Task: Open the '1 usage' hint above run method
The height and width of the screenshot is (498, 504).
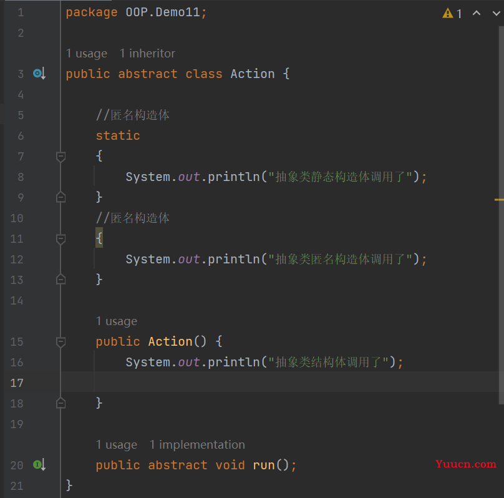Action: pos(117,444)
